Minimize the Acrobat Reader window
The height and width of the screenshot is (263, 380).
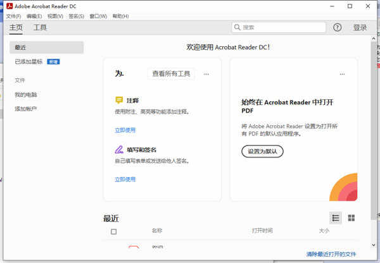pos(332,6)
